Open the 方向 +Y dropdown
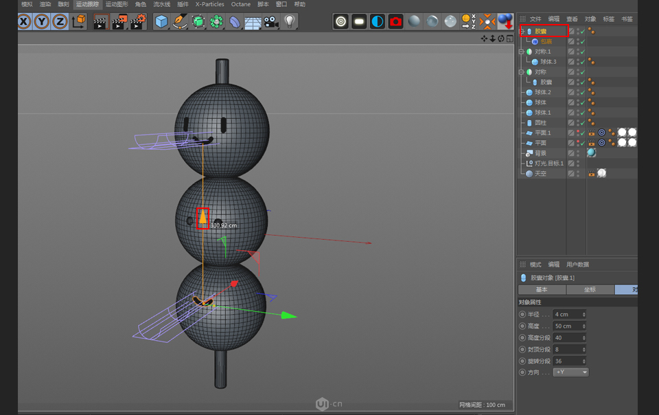This screenshot has height=415, width=659. pos(571,372)
